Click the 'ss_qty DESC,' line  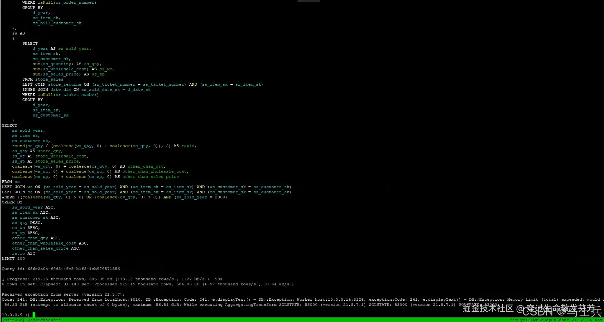pos(27,223)
